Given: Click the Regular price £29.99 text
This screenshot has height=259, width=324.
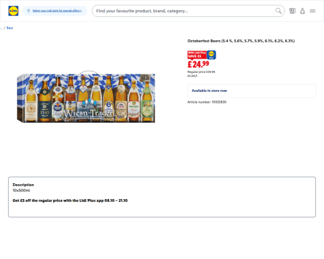Looking at the screenshot, I should coord(201,72).
